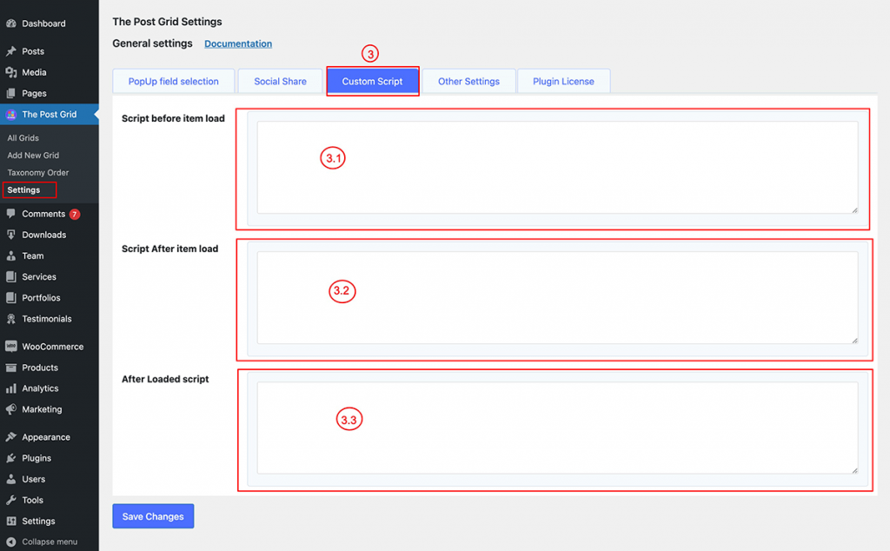
Task: Open All Grids submenu link
Action: [x=23, y=138]
